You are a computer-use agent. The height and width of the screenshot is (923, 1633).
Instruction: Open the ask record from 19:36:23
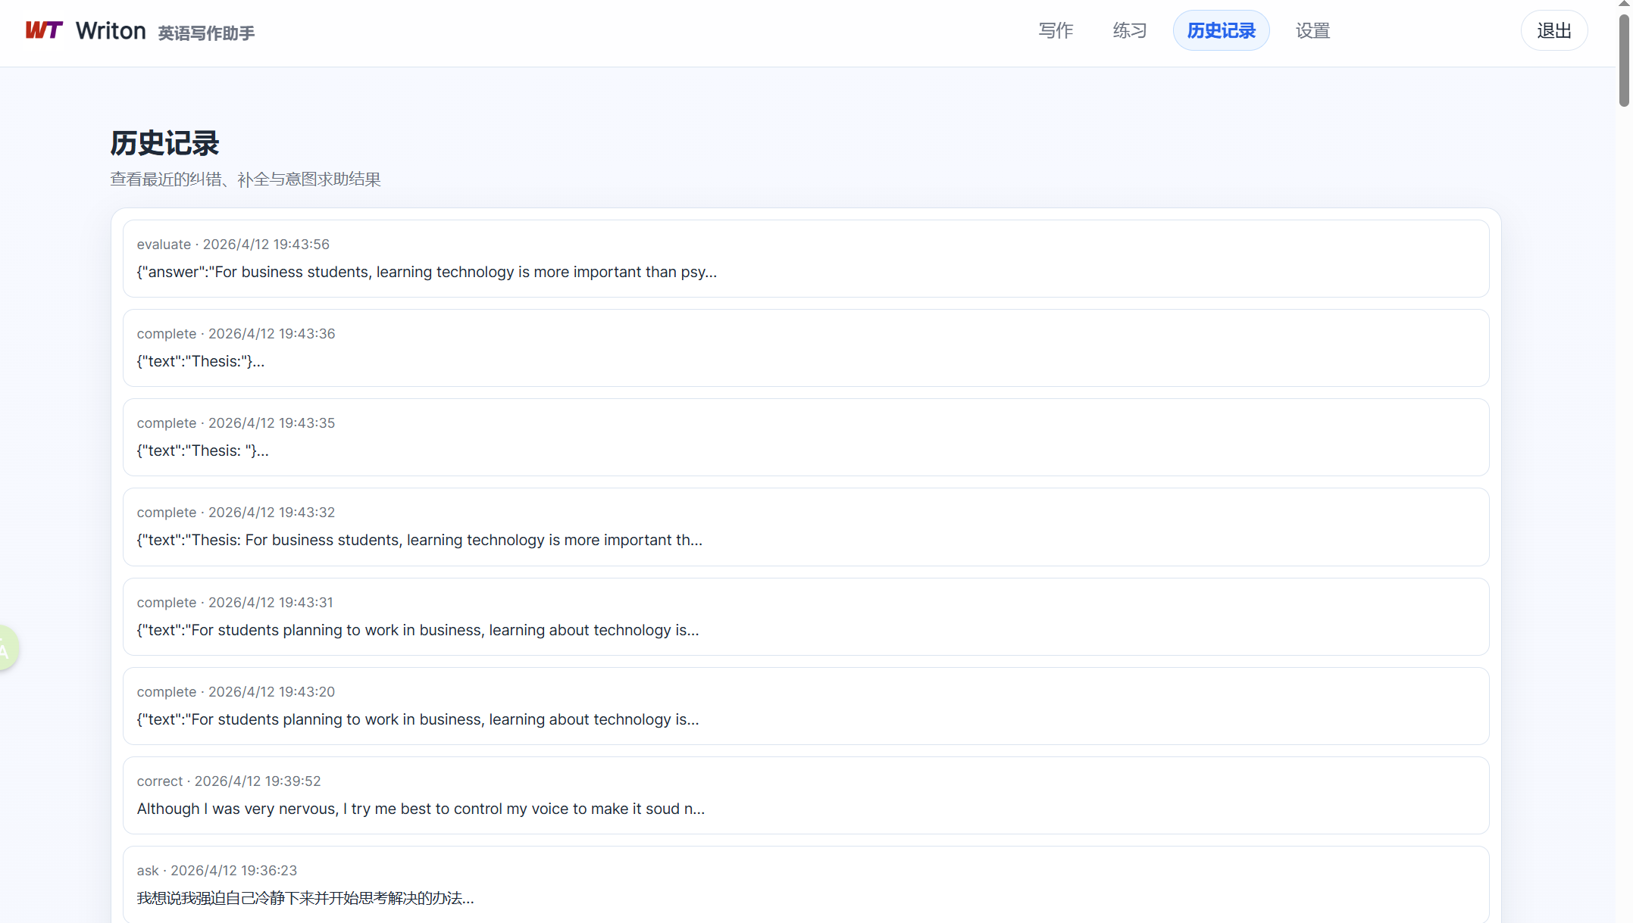[x=806, y=884]
